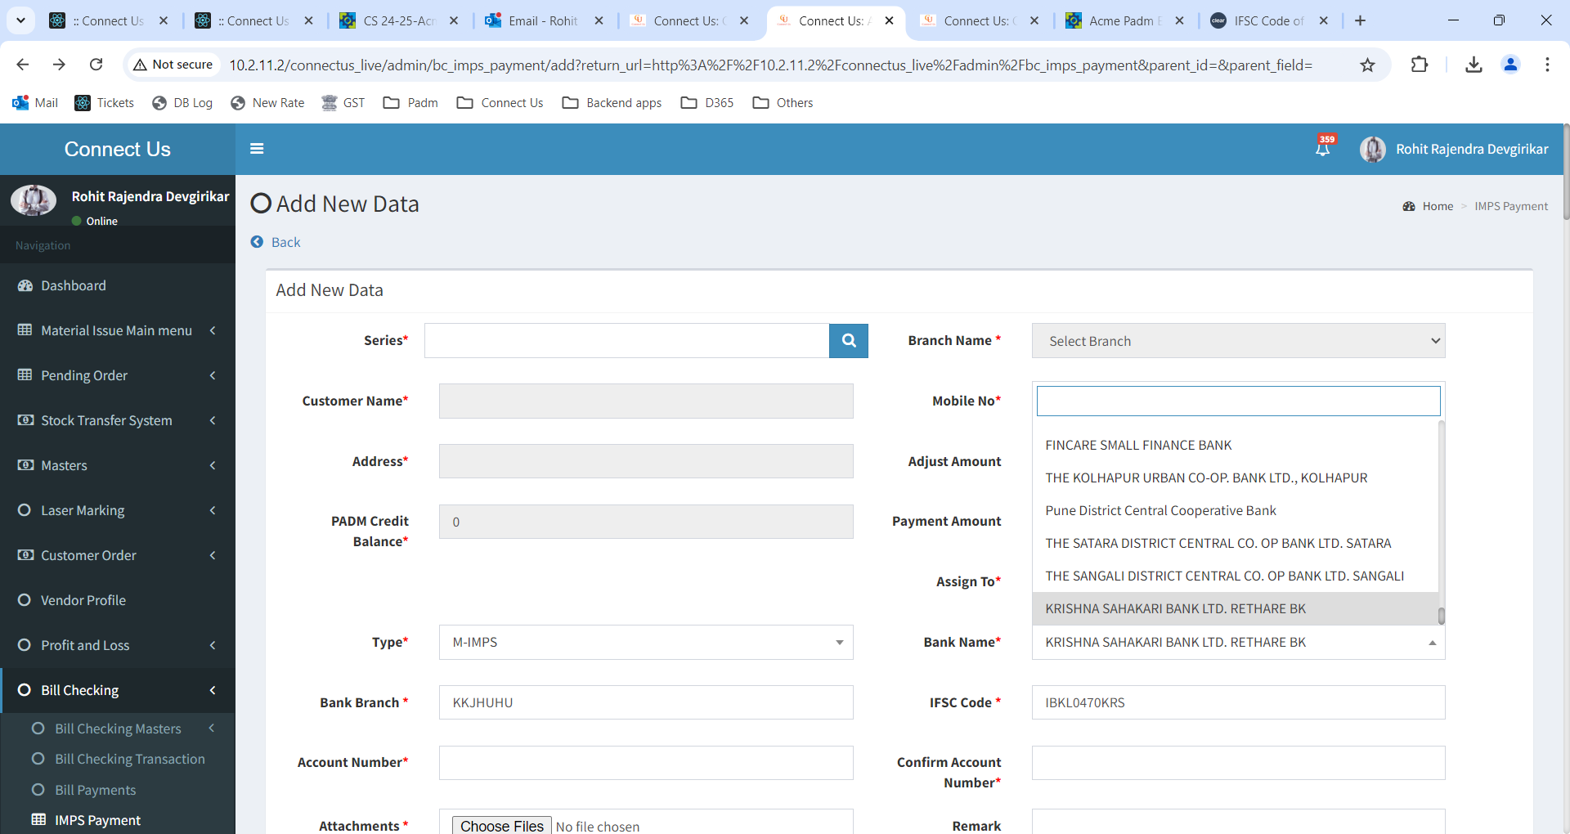Select Pune District Central Cooperative Bank
The height and width of the screenshot is (834, 1570).
point(1235,511)
